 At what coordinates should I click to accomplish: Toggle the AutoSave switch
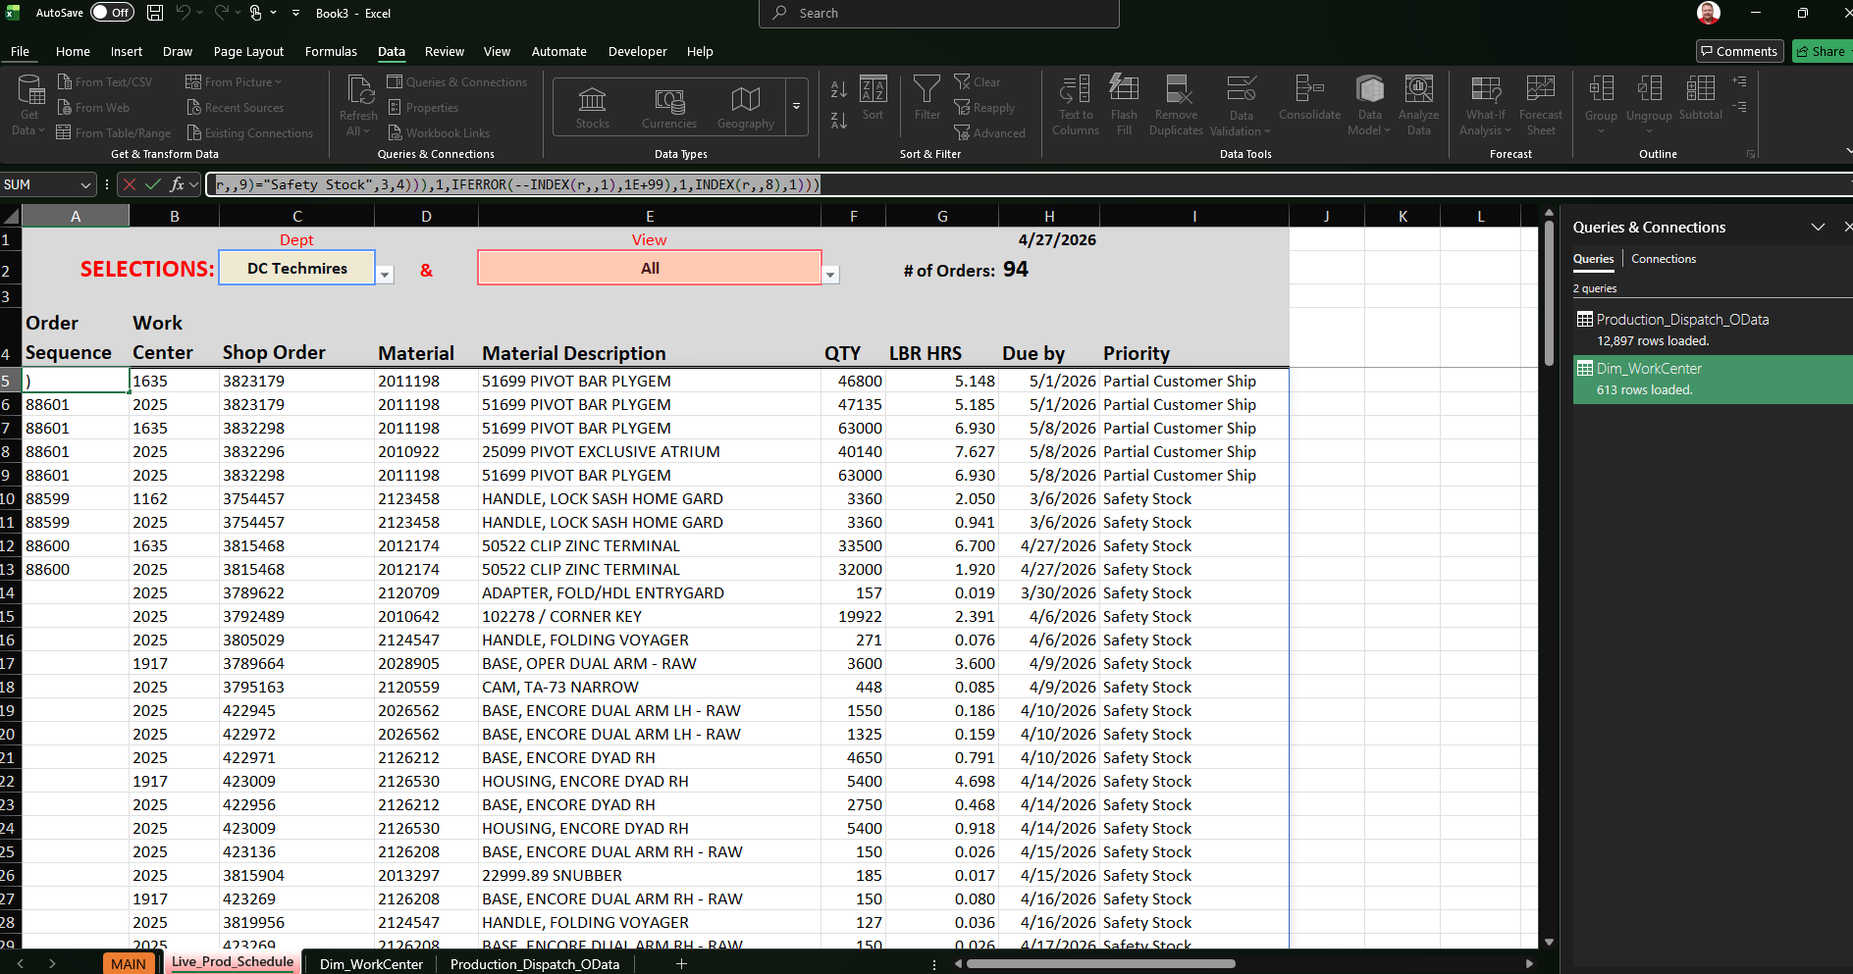tap(112, 13)
